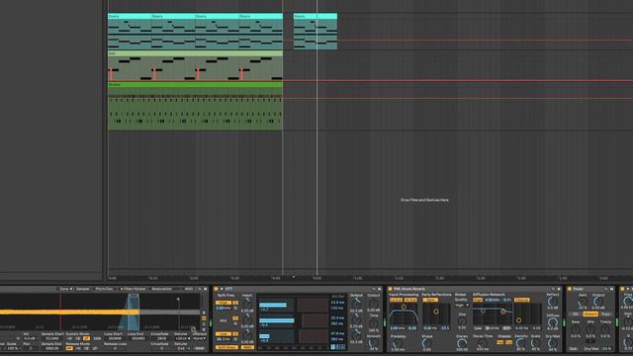This screenshot has width=633, height=356.
Task: Toggle the RAM button in Sampler
Action: click(200, 348)
